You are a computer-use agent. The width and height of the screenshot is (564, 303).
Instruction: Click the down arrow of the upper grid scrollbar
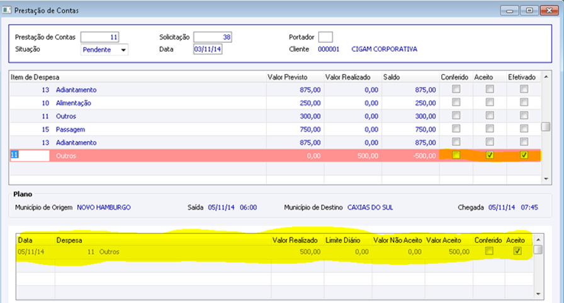546,179
